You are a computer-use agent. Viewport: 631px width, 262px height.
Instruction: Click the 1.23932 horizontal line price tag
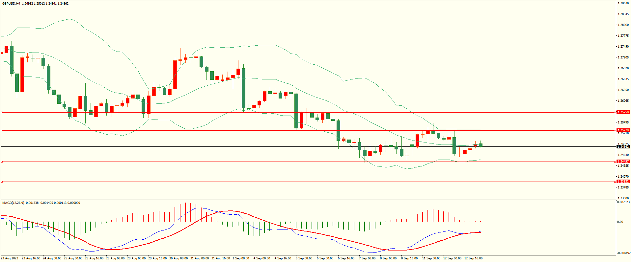(623, 182)
